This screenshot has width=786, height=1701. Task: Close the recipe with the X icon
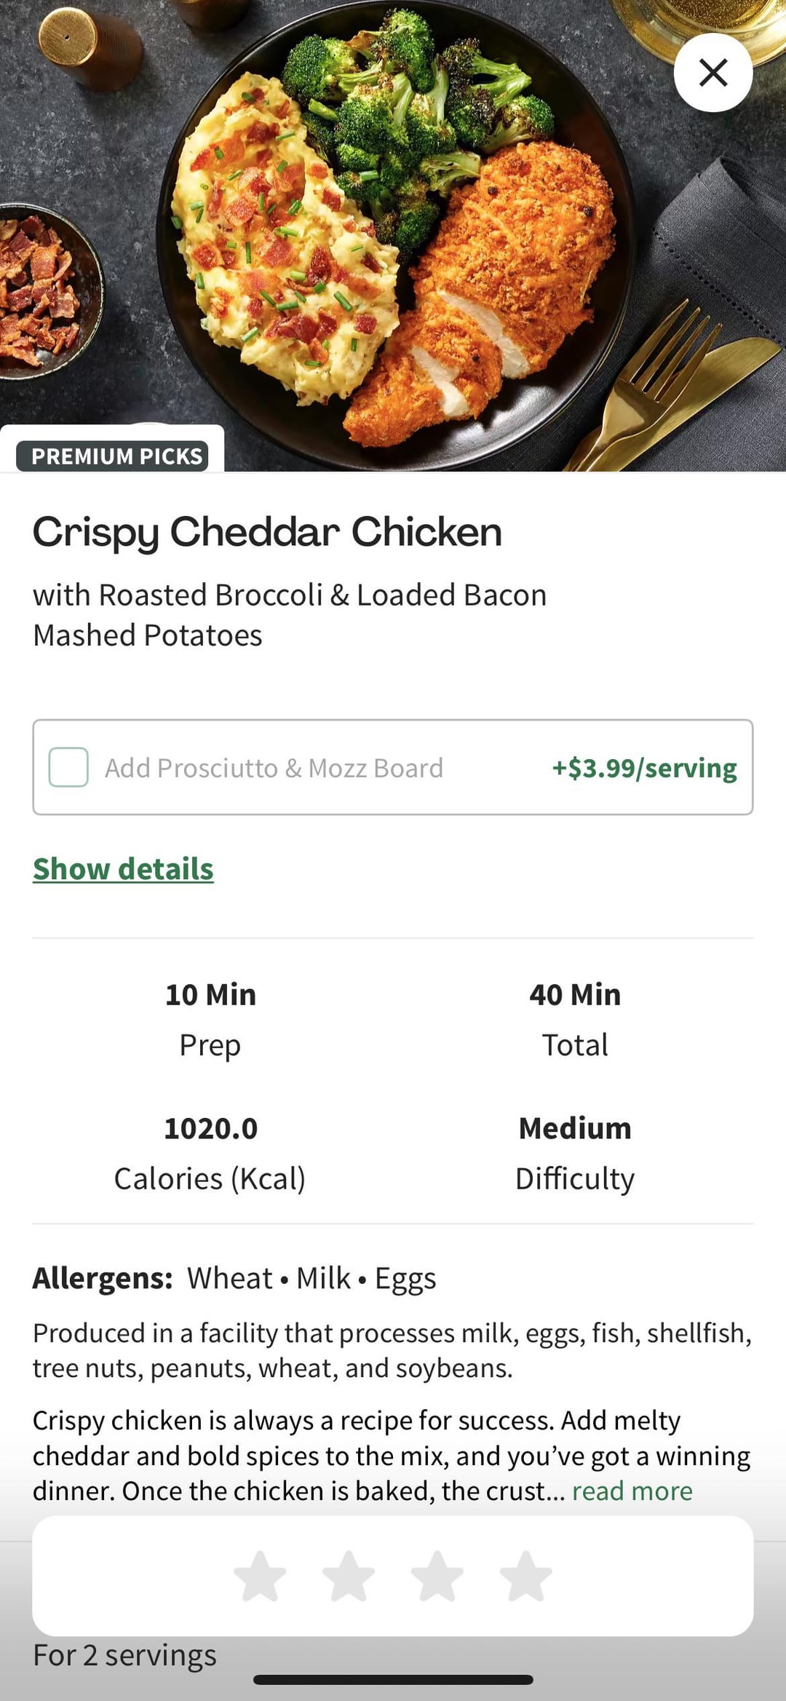pyautogui.click(x=712, y=73)
